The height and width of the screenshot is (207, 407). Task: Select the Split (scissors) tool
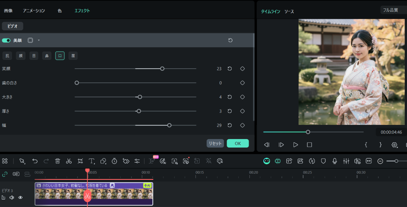[x=69, y=161]
